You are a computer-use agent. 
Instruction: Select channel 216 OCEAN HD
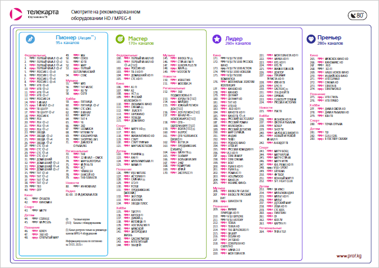click(227, 236)
